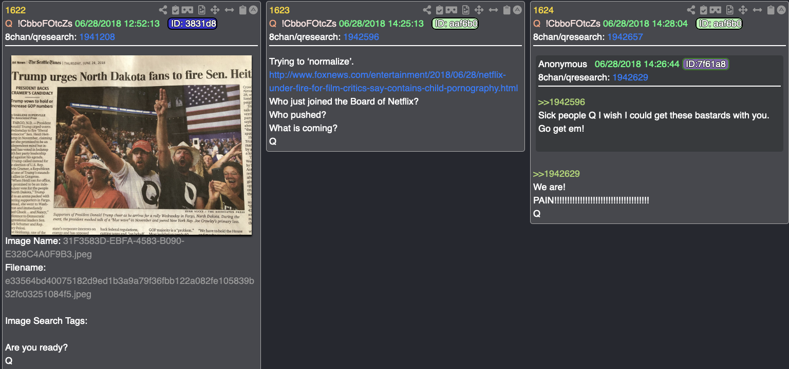Image resolution: width=789 pixels, height=369 pixels.
Task: Collapse post 1624 with up-chevron circle
Action: (x=781, y=10)
